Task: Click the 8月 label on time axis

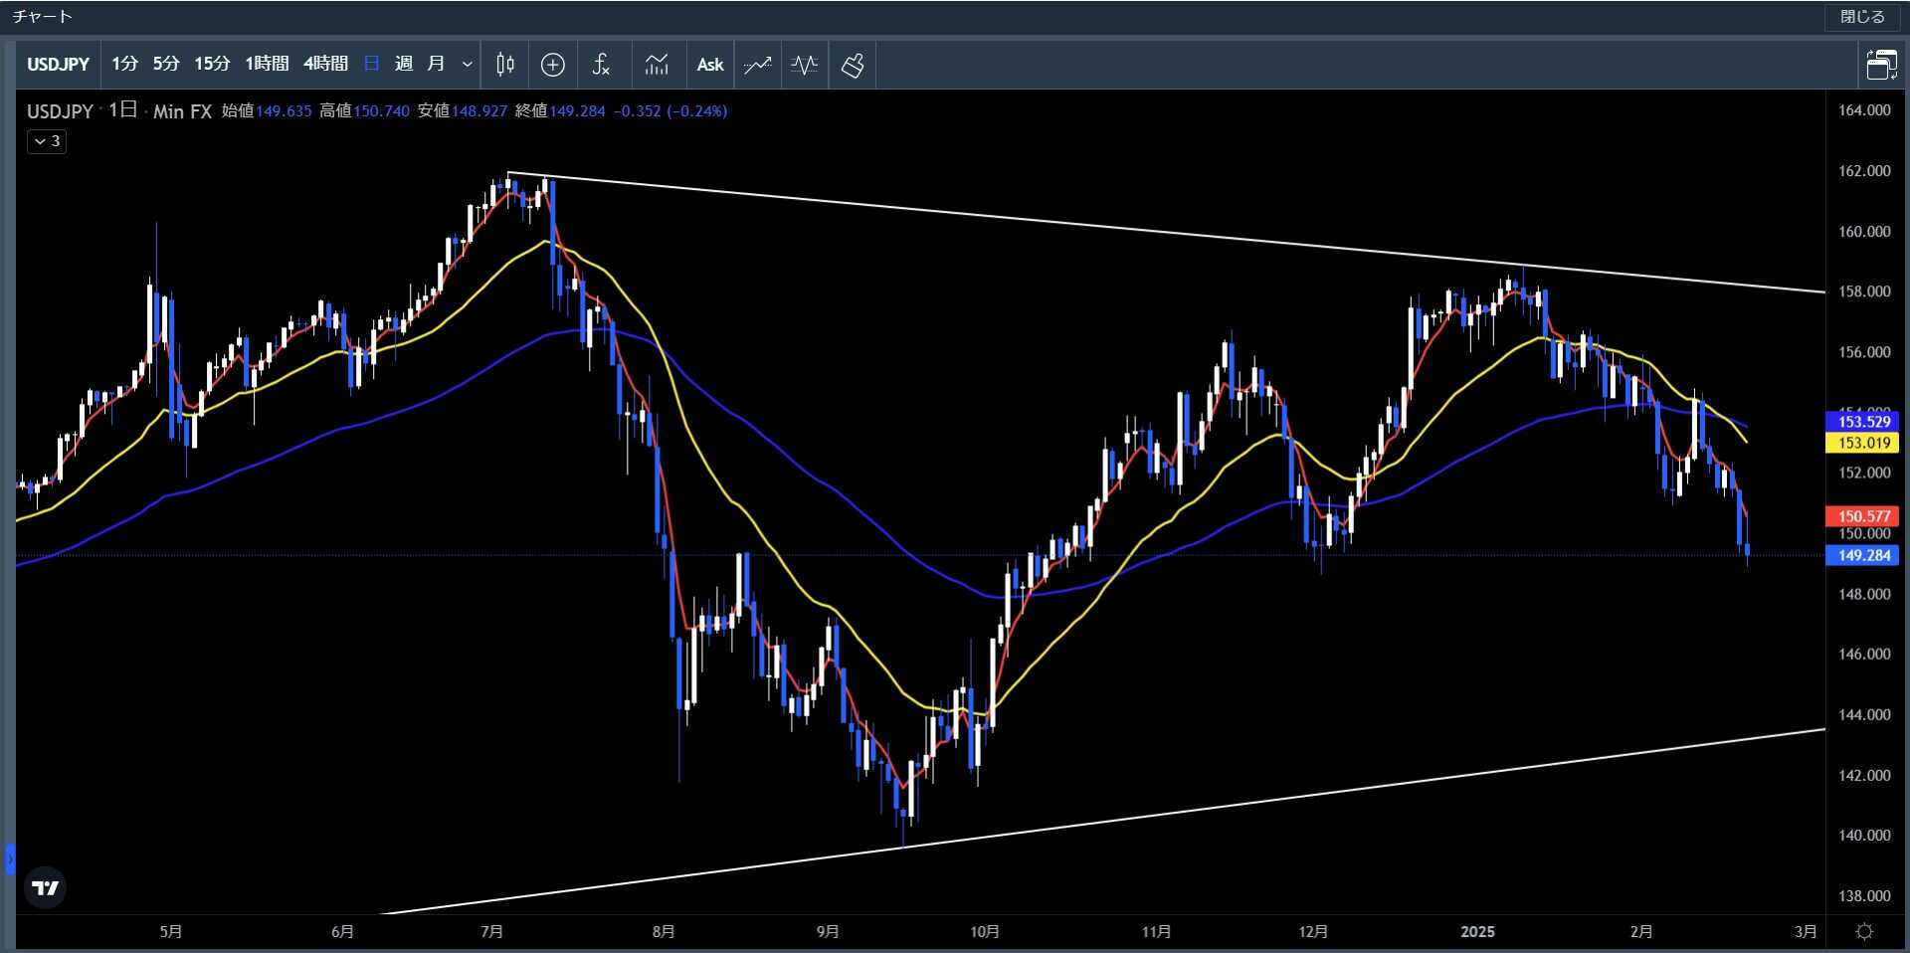Action: (x=664, y=932)
